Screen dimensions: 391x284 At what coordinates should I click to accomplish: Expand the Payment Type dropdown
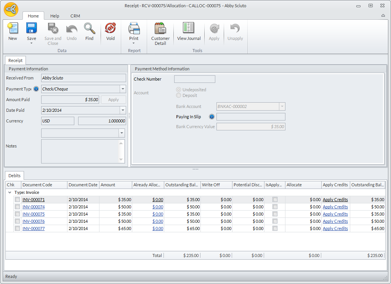click(123, 89)
